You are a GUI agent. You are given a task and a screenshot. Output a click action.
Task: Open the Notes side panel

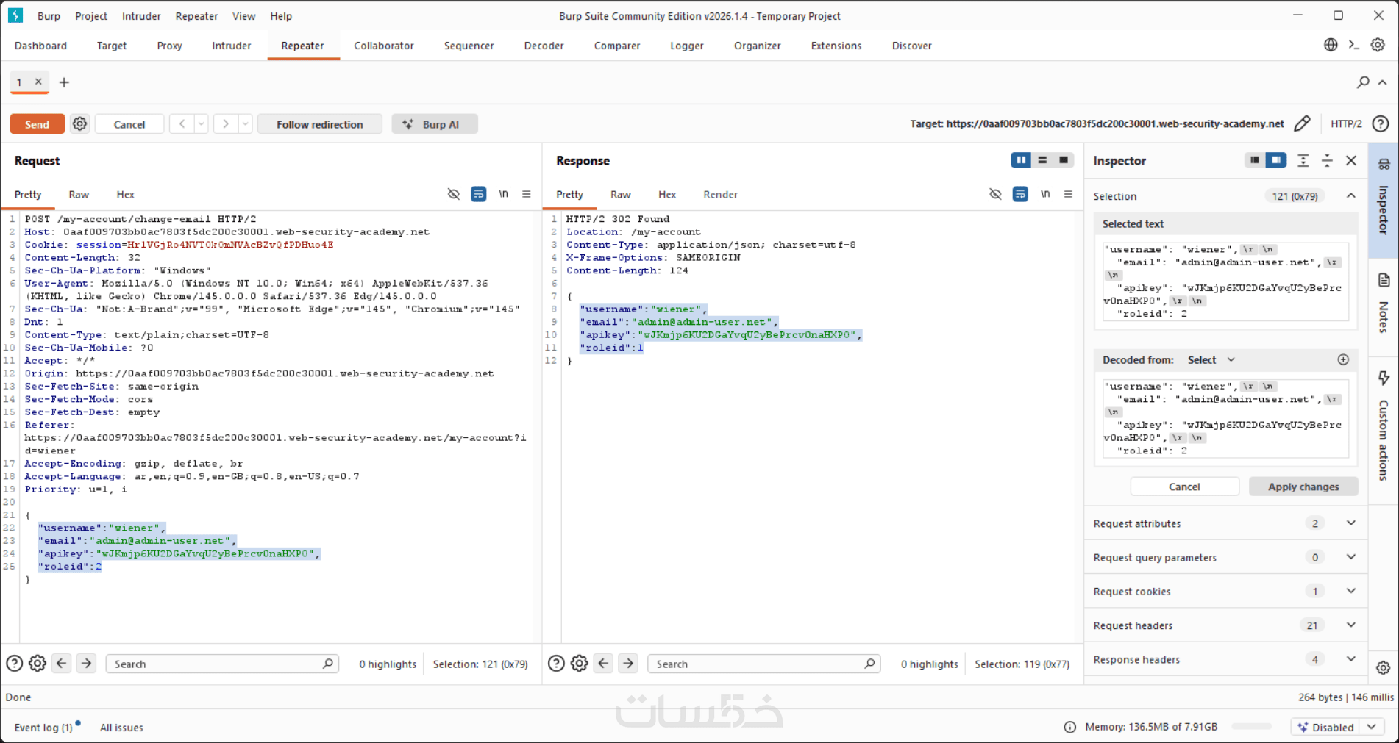1384,303
